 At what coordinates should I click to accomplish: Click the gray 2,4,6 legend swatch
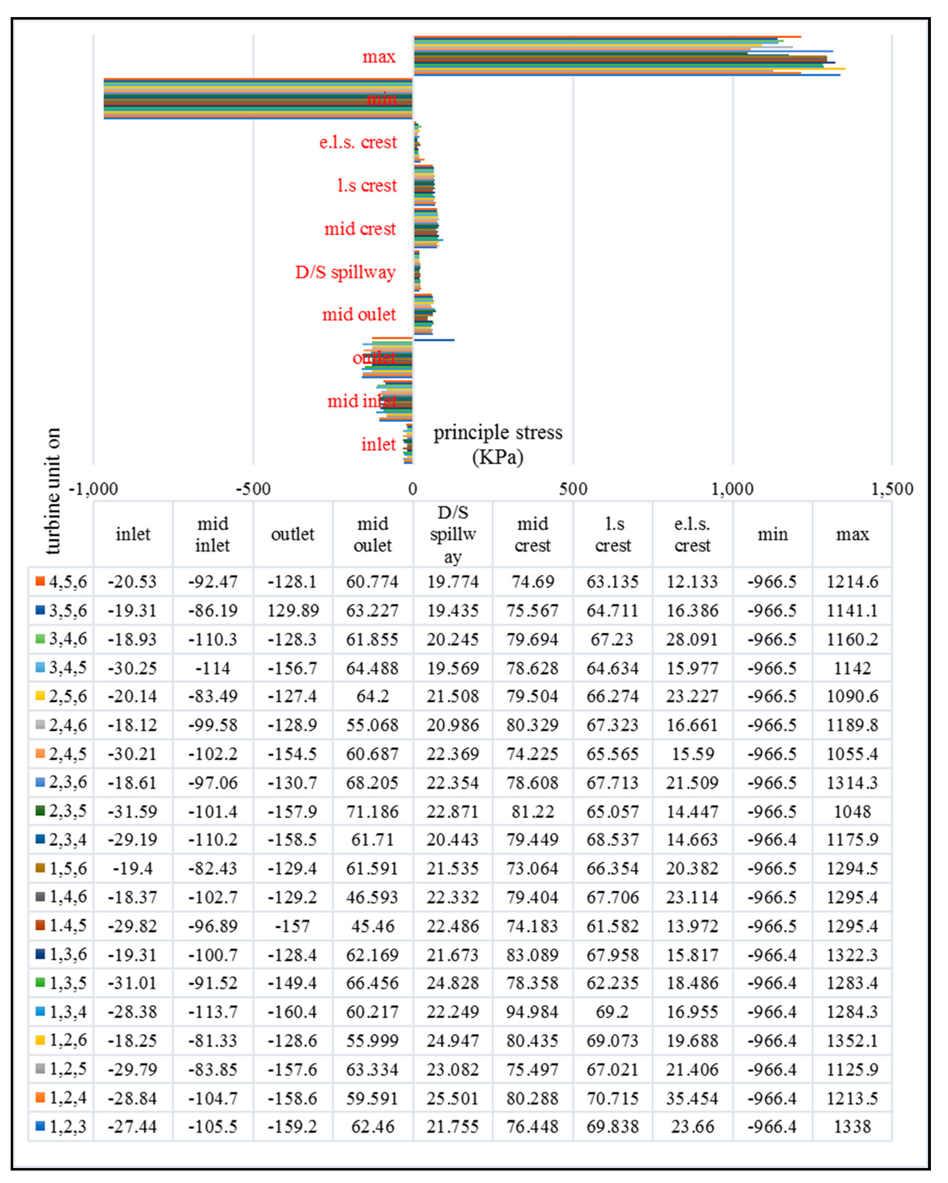pos(40,725)
